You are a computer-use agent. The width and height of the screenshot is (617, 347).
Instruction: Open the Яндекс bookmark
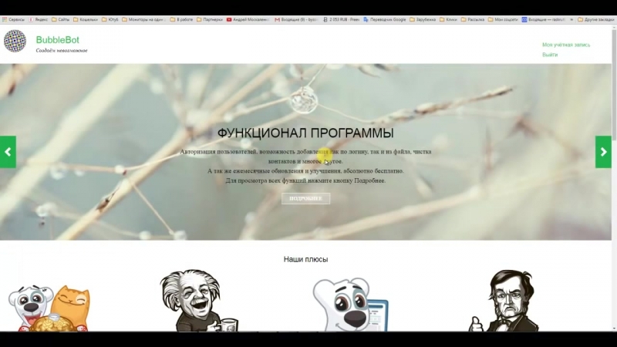coord(38,19)
